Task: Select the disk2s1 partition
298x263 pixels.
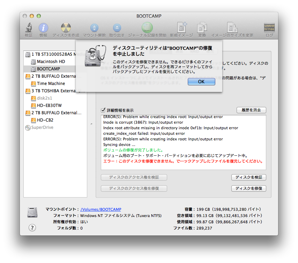Action: [x=55, y=98]
